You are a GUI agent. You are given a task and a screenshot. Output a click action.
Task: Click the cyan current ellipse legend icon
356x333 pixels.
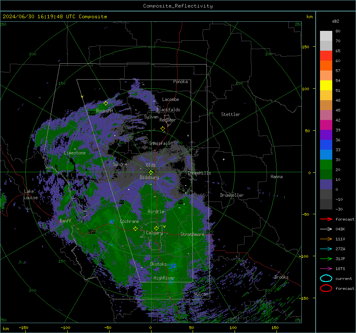tap(326, 278)
